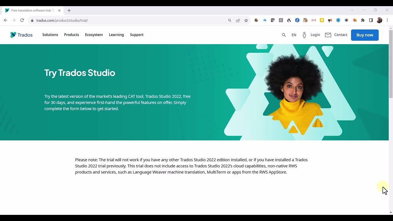Viewport: 393px width, 221px height.
Task: Click the Login person icon
Action: pos(304,35)
